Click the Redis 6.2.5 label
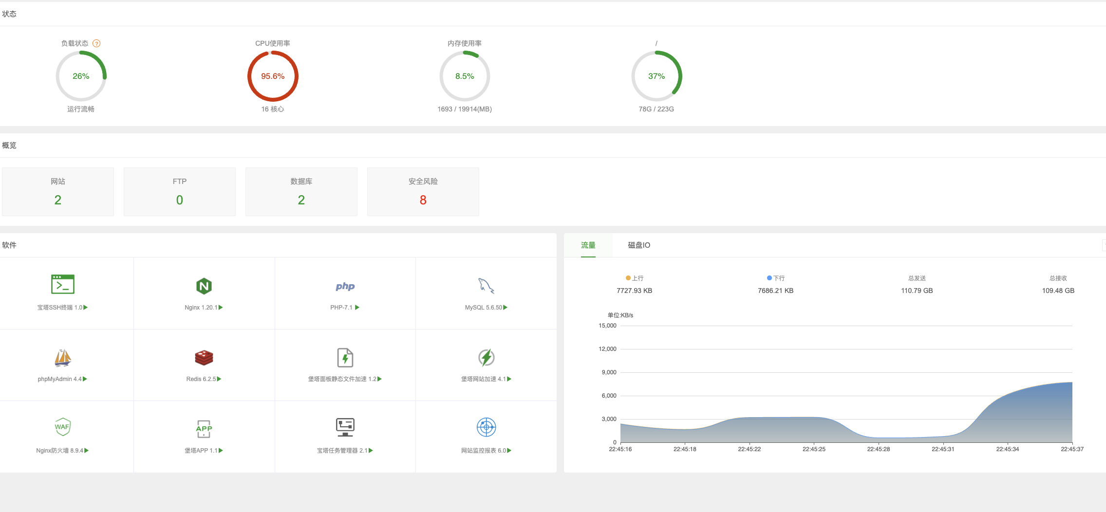The image size is (1106, 512). 201,379
